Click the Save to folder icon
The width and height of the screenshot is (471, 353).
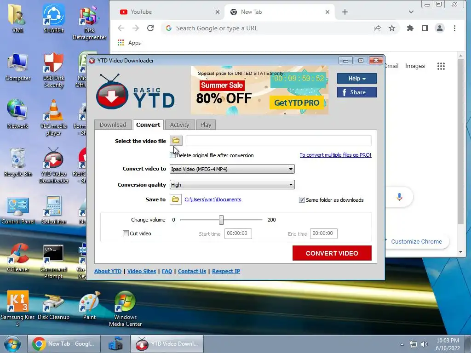pos(175,199)
